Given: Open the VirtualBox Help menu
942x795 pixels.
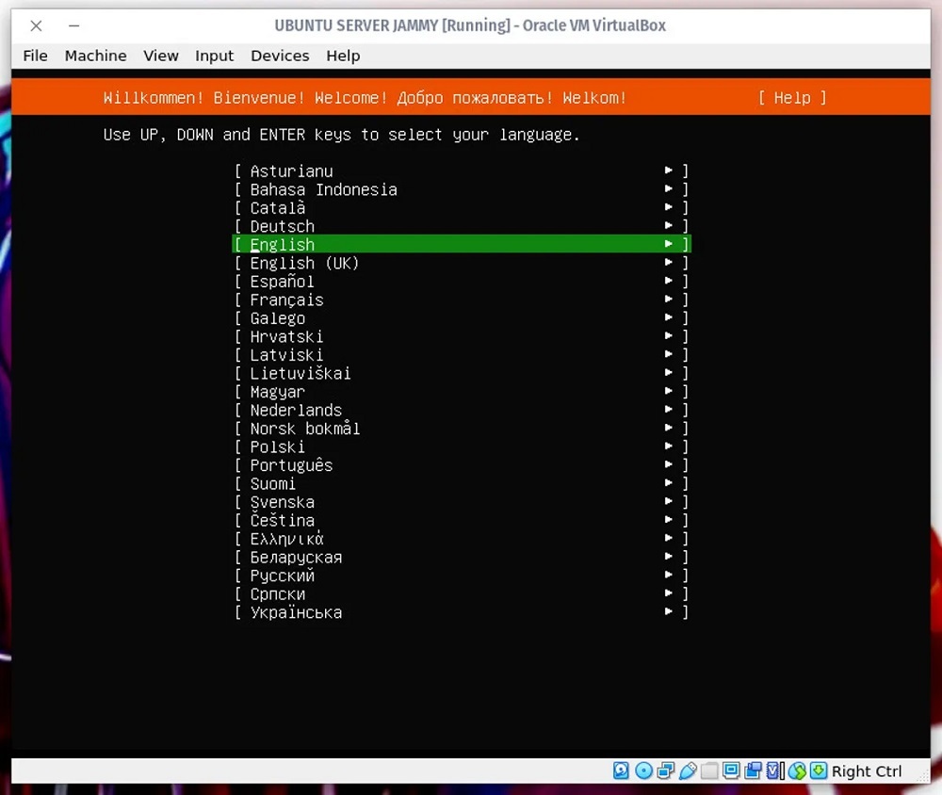Looking at the screenshot, I should 343,56.
